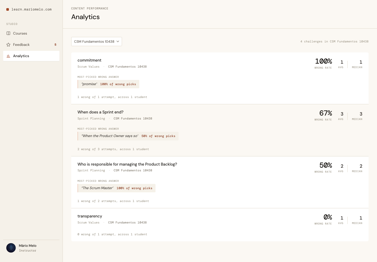Screen dimensions: 377x262
Task: Click the Courses book icon in sidebar
Action: (8, 33)
